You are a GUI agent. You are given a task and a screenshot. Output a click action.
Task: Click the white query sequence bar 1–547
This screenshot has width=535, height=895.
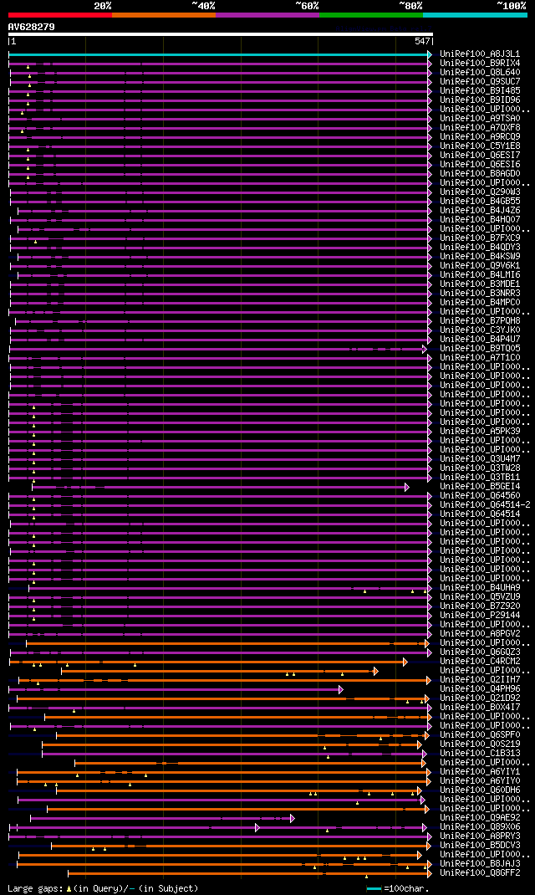(221, 34)
